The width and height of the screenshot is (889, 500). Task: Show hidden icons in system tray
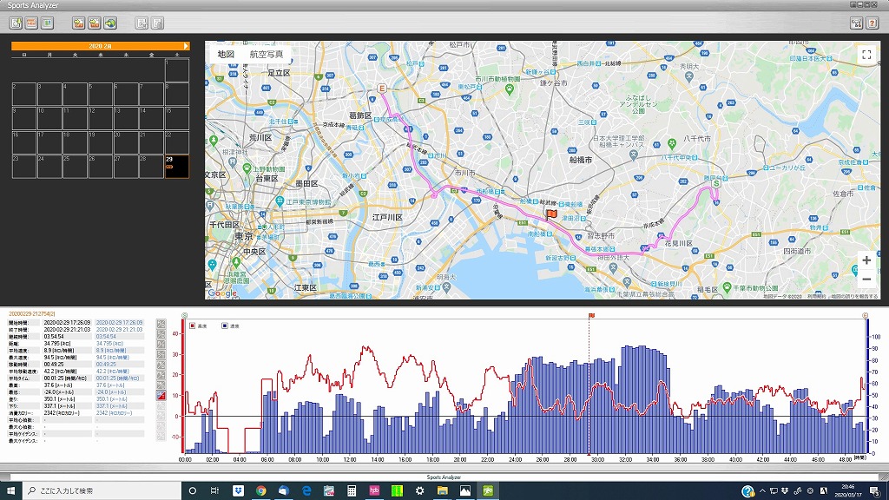[x=764, y=490]
